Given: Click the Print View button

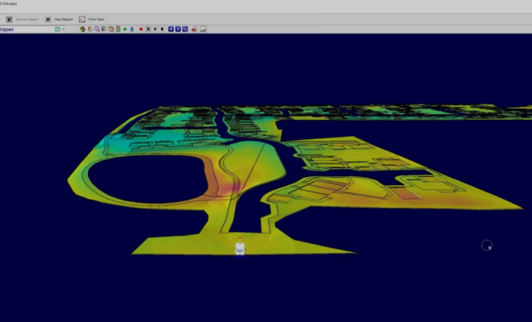Looking at the screenshot, I should pyautogui.click(x=97, y=19).
